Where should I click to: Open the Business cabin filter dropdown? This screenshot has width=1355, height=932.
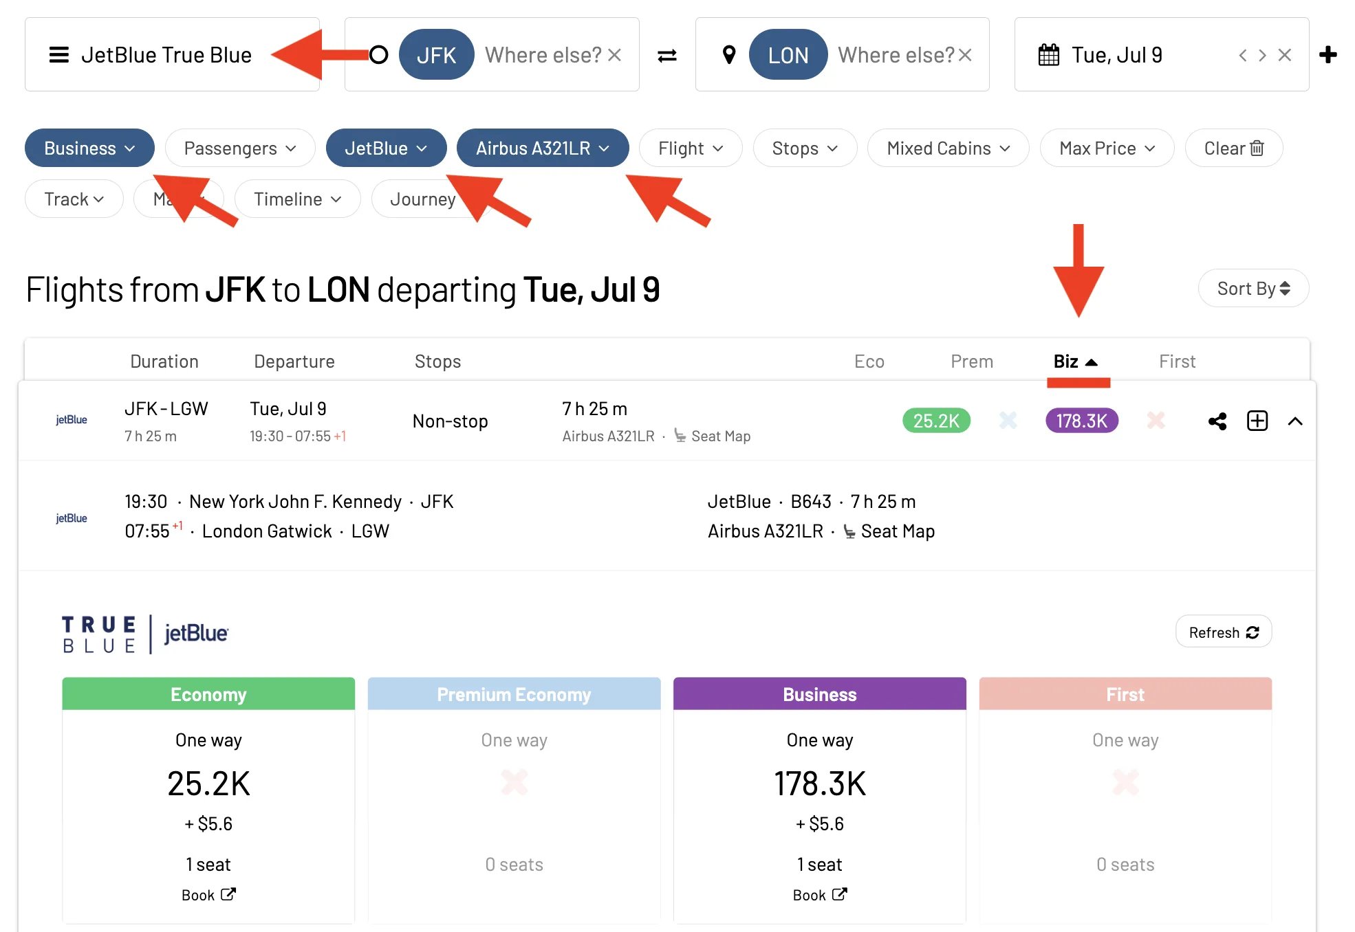[x=89, y=148]
